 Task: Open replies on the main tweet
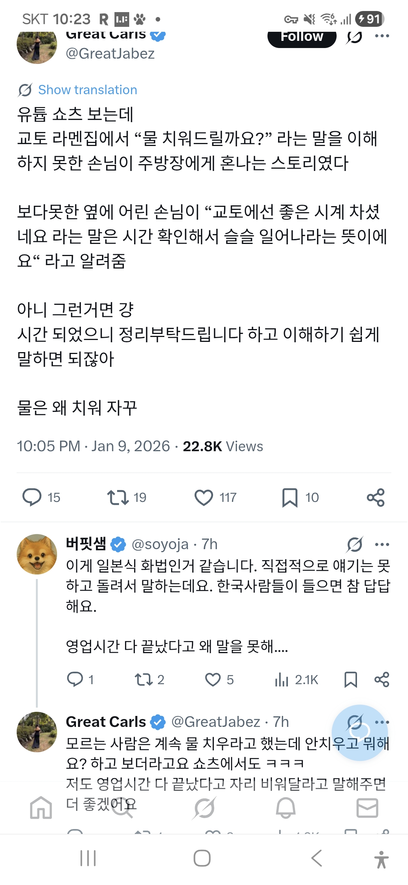(32, 497)
